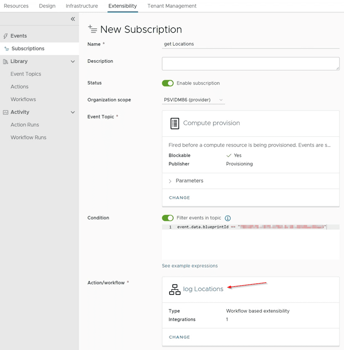Select the Subscriptions icon in sidebar
The width and height of the screenshot is (344, 350).
pos(6,49)
